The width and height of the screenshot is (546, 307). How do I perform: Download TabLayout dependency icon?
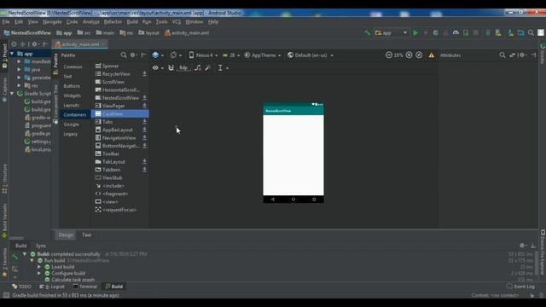[x=144, y=161]
